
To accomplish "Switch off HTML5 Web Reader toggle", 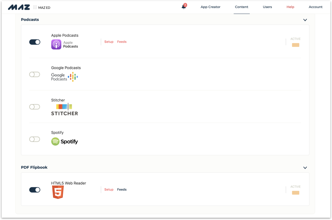I will point(35,190).
